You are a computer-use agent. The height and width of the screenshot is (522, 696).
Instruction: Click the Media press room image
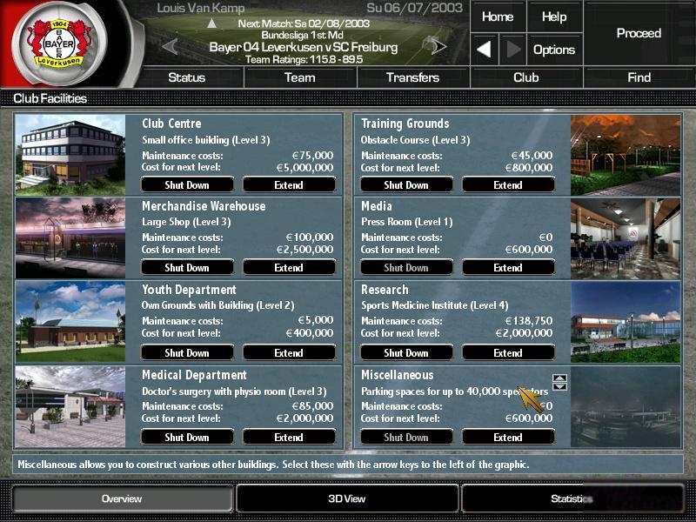click(626, 238)
